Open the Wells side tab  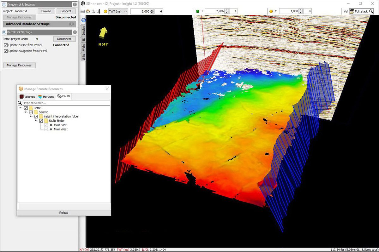click(84, 48)
